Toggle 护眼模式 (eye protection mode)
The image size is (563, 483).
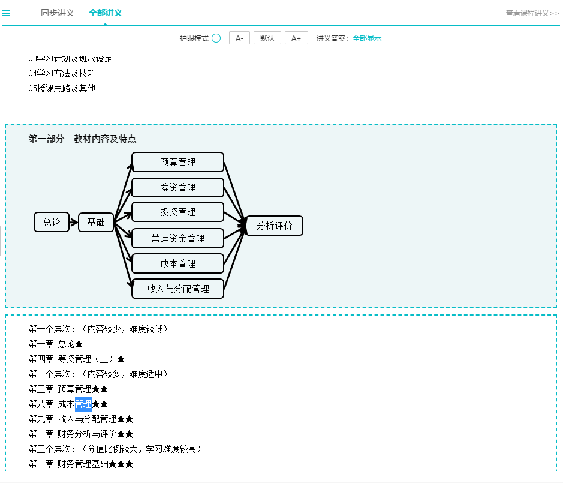(216, 37)
